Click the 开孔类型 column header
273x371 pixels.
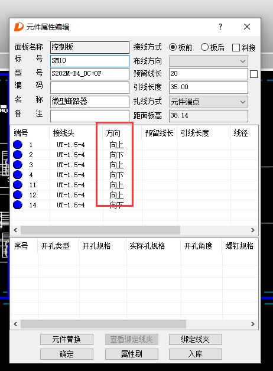coord(56,246)
